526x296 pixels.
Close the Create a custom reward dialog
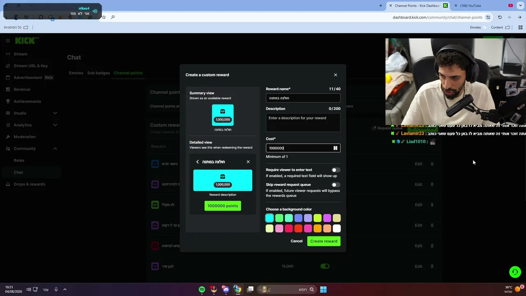pyautogui.click(x=335, y=75)
